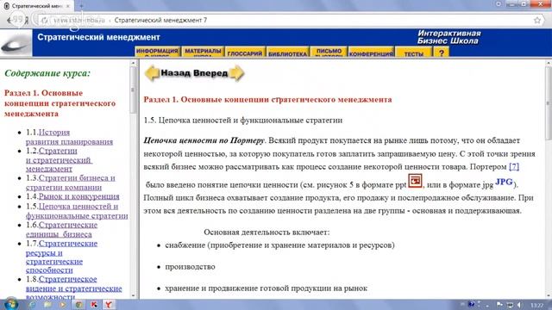This screenshot has width=552, height=310.
Task: Open the Chrome taskbar icon
Action: tap(79, 304)
